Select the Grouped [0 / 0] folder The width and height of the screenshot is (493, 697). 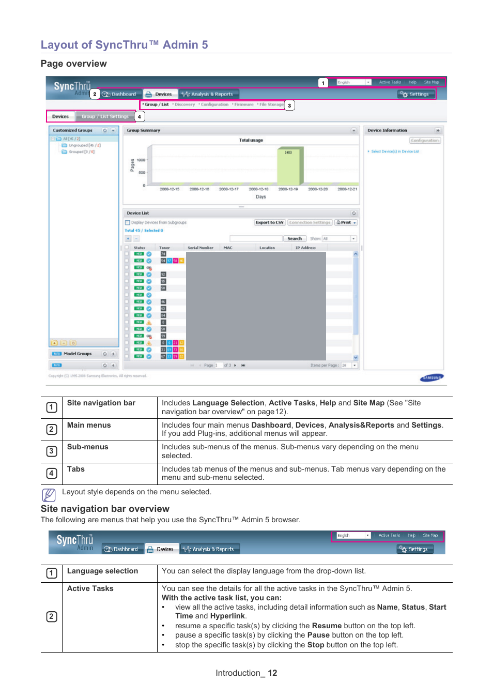tap(79, 151)
